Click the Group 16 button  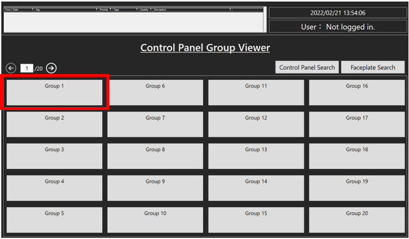coord(356,93)
